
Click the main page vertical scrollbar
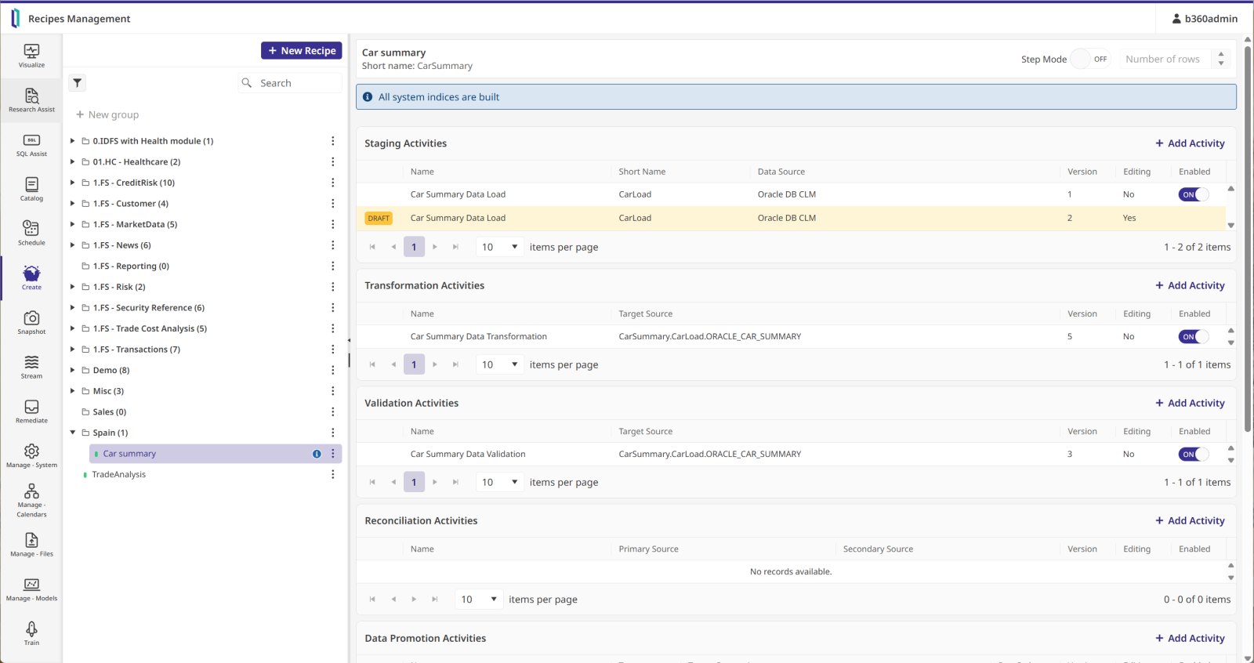(x=1248, y=235)
